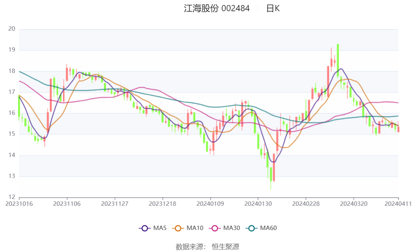The width and height of the screenshot is (415, 252).
Task: Select the 20240130 date on the x-axis
Action: coord(258,204)
